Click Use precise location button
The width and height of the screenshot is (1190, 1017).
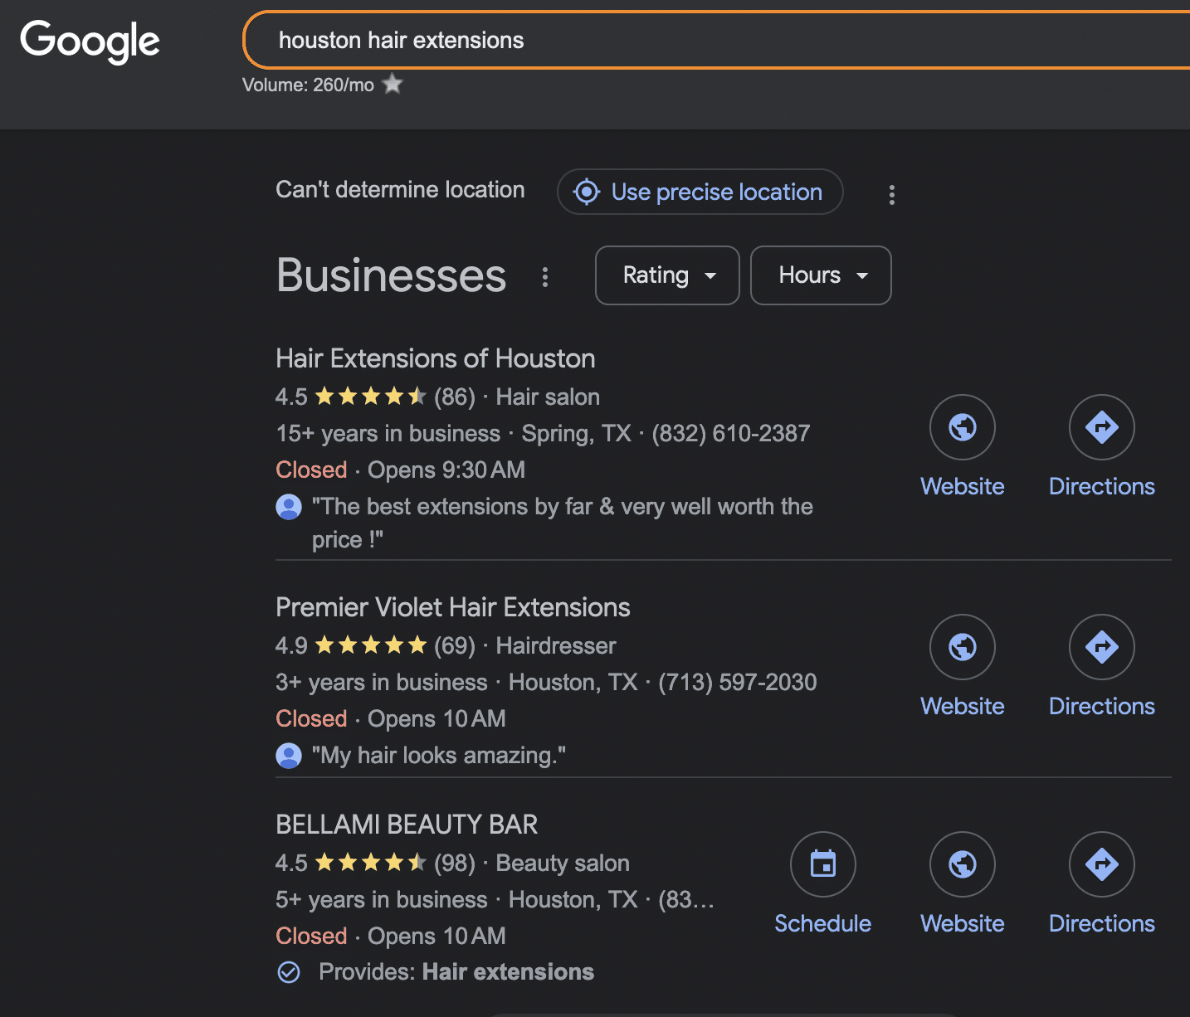tap(700, 192)
